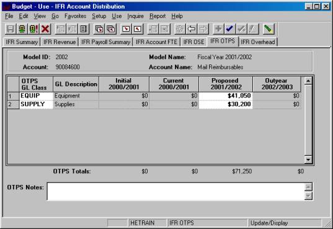Switch to the IFR Overhead tab

pyautogui.click(x=258, y=42)
